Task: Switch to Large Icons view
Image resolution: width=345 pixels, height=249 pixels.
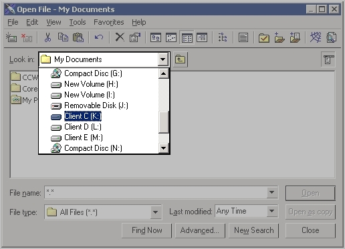Action: (x=156, y=37)
